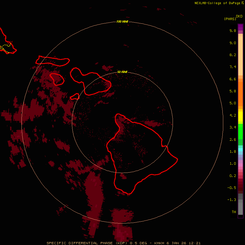Image resolution: width=245 pixels, height=245 pixels.
Task: Click the 5.8 scale value
Action: [x=233, y=91]
